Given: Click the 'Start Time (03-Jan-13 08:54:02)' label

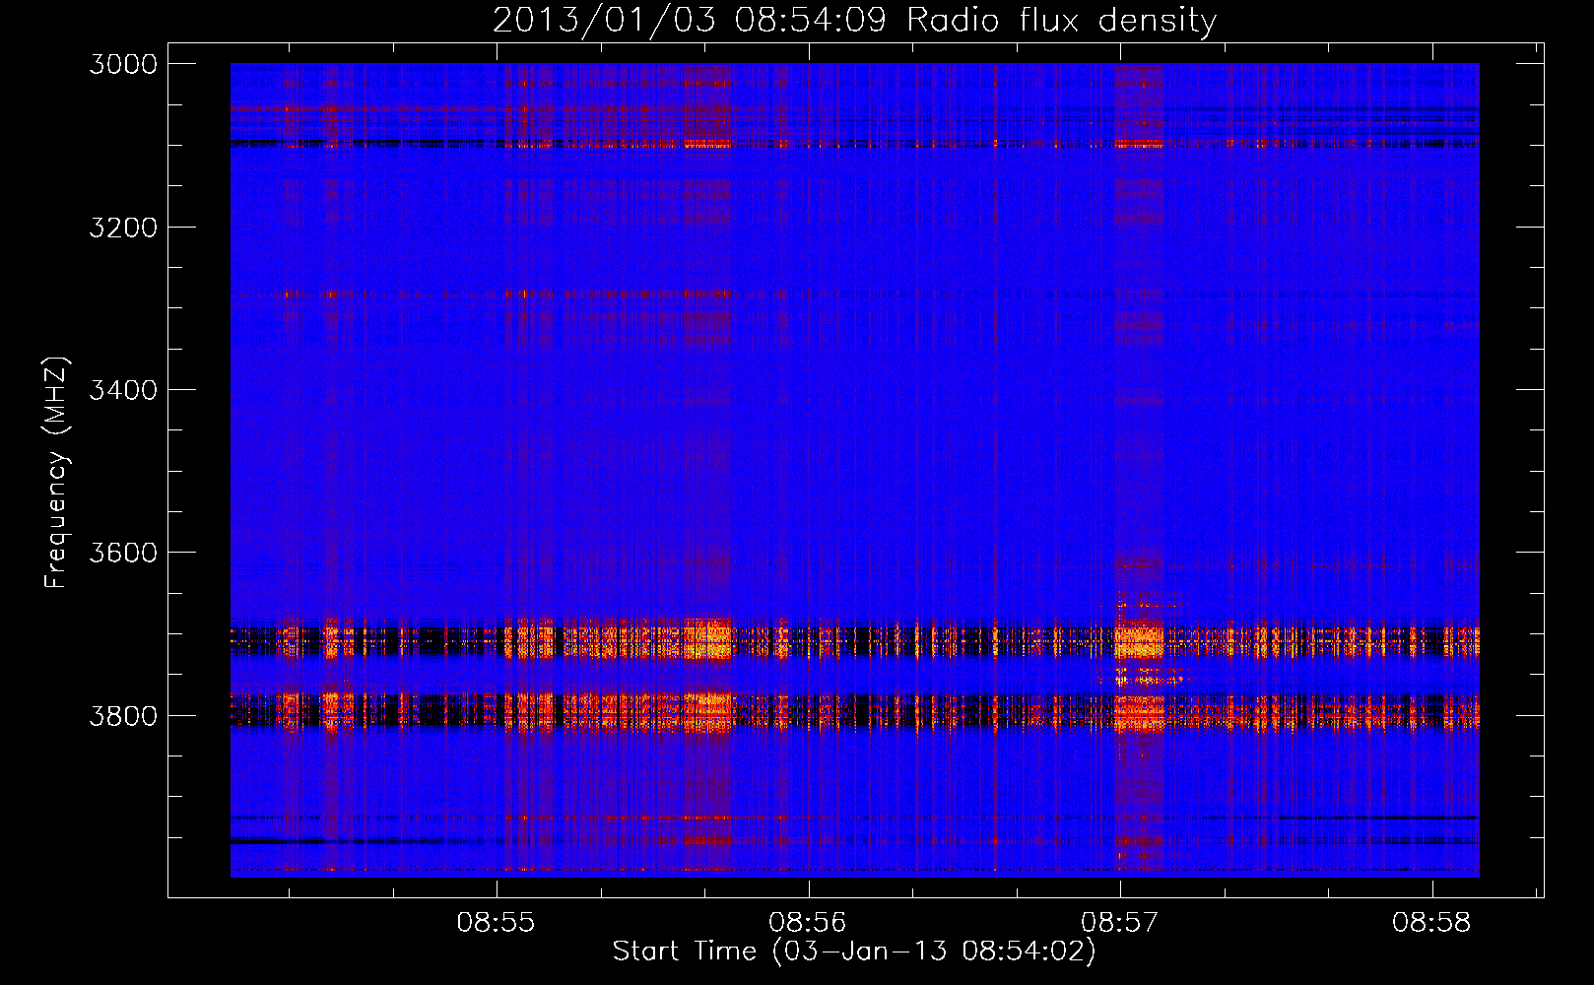Looking at the screenshot, I should click(854, 952).
